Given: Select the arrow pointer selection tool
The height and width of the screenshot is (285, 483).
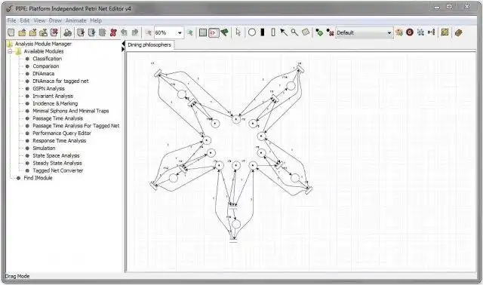Looking at the screenshot, I should (238, 32).
